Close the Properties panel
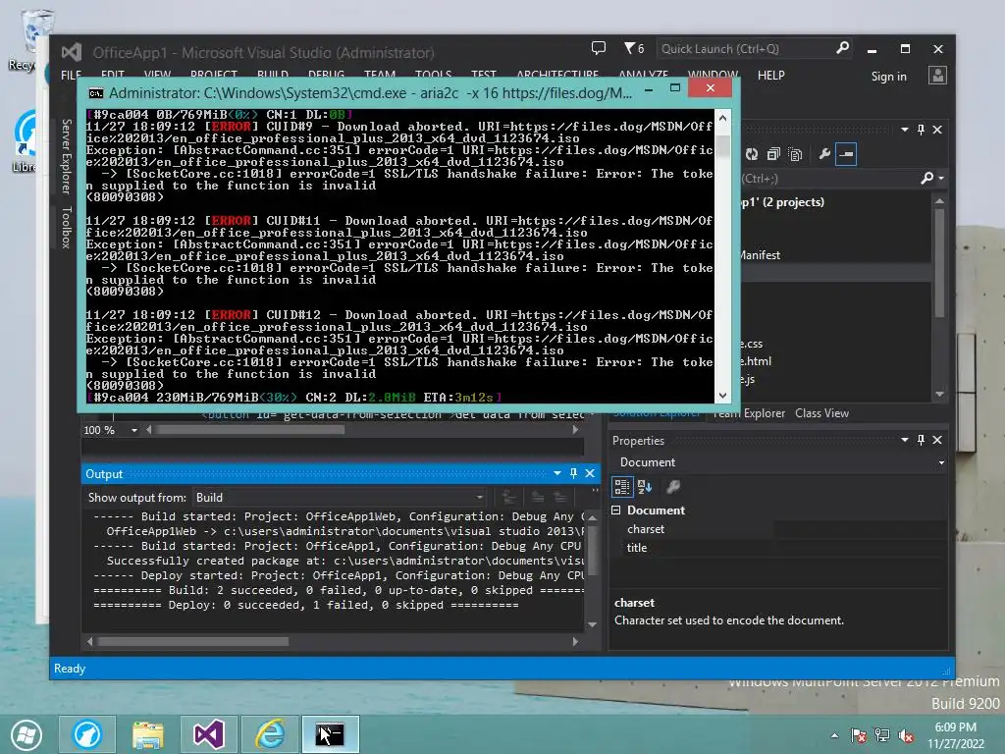 point(937,440)
